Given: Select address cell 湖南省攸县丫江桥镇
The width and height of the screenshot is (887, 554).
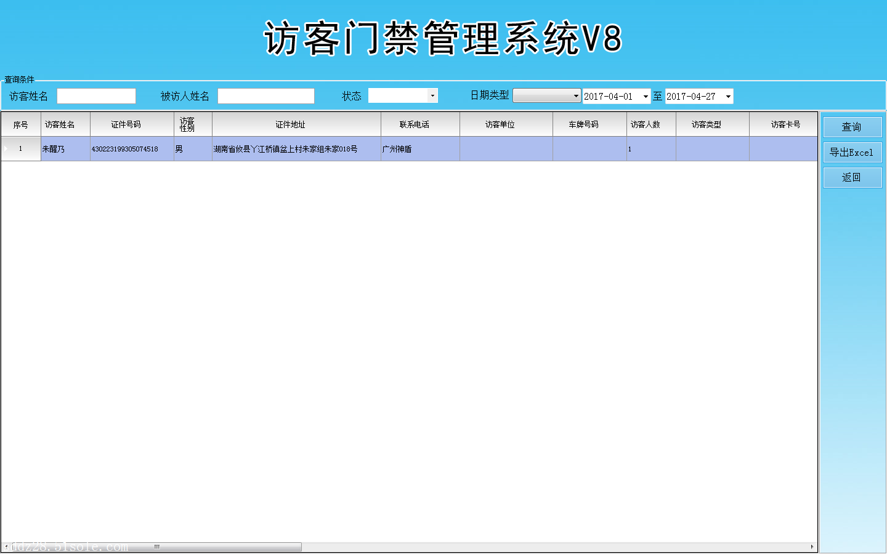Looking at the screenshot, I should click(296, 149).
